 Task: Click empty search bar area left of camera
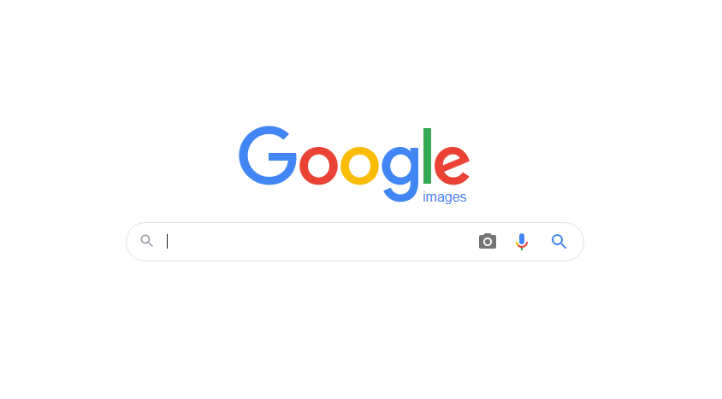click(x=323, y=241)
